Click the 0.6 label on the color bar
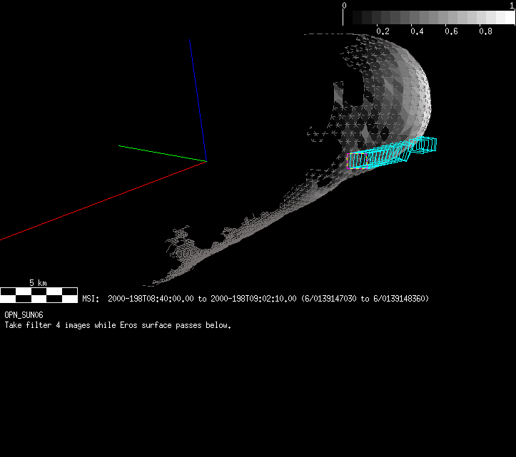Image resolution: width=516 pixels, height=457 pixels. (451, 32)
